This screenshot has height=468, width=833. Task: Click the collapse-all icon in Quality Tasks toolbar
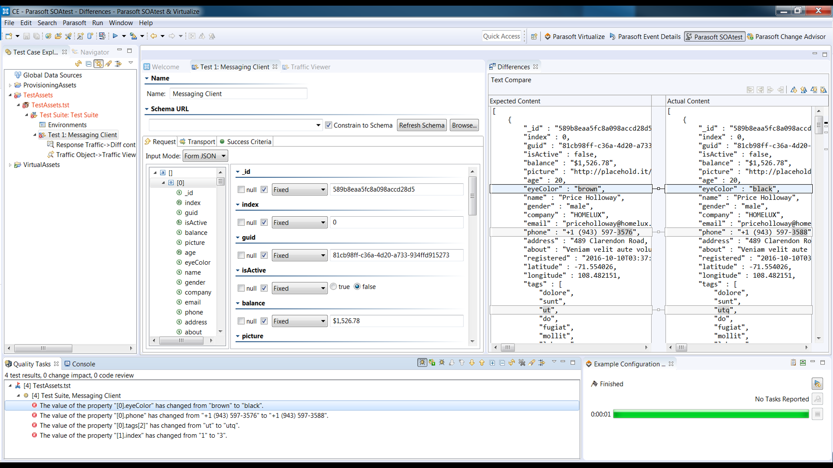502,363
